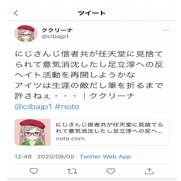Retweet using the arrows icon
The width and height of the screenshot is (181, 181).
[x=72, y=171]
